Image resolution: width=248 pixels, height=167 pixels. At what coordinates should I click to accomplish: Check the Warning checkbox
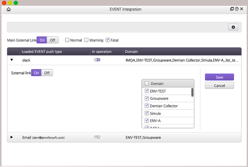pyautogui.click(x=86, y=40)
